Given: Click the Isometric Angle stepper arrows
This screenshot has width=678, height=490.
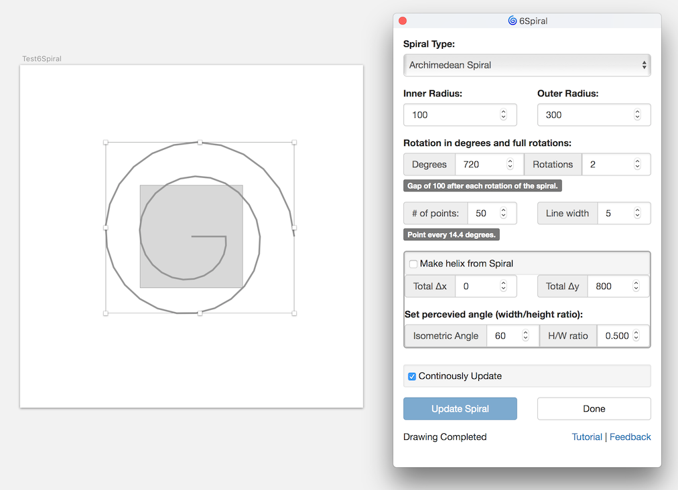Looking at the screenshot, I should (x=526, y=336).
